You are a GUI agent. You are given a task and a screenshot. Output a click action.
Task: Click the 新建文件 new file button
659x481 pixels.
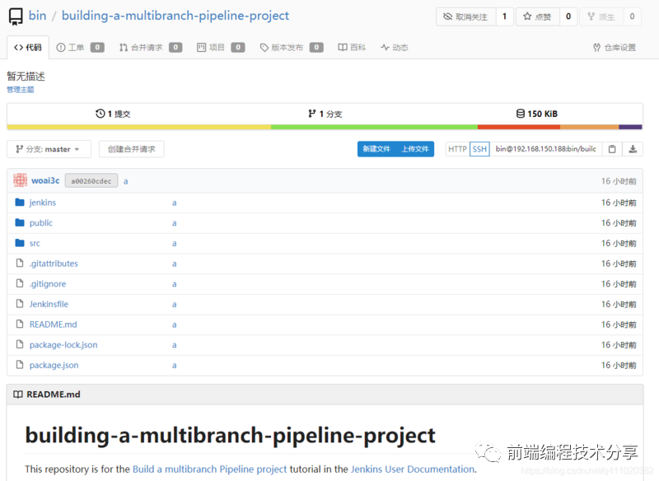[x=376, y=149]
